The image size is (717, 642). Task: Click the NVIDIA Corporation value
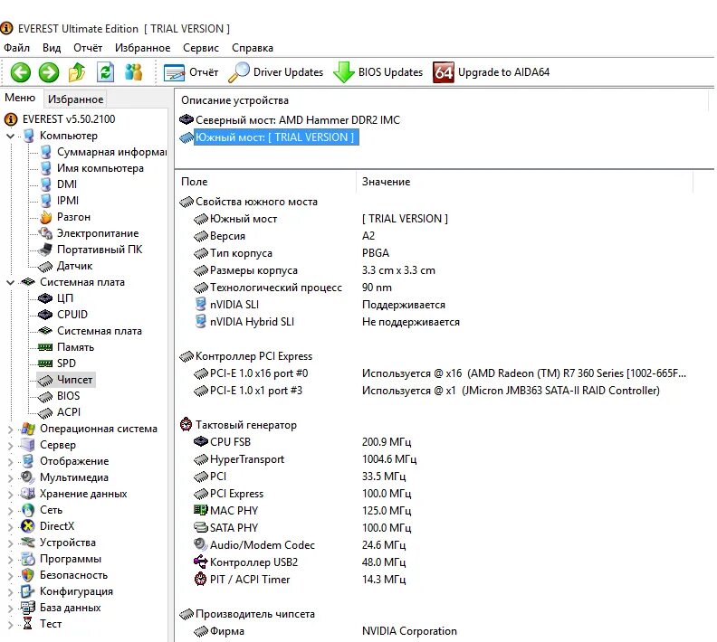click(409, 631)
